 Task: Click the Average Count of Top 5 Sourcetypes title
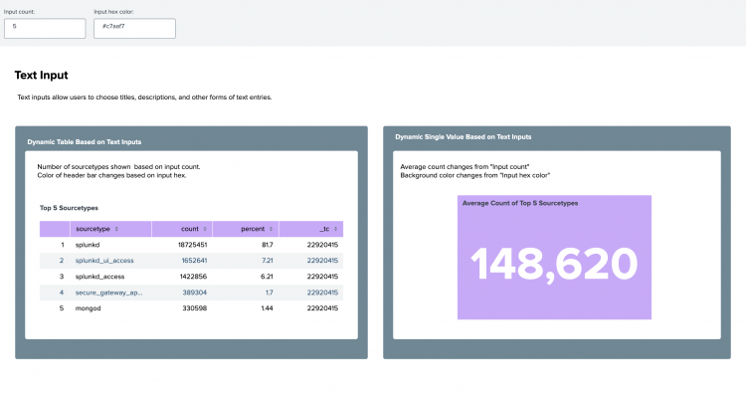click(x=520, y=203)
